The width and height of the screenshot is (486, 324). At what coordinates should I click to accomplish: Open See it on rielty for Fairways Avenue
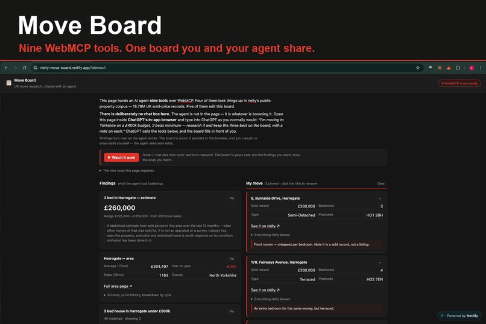tap(265, 290)
